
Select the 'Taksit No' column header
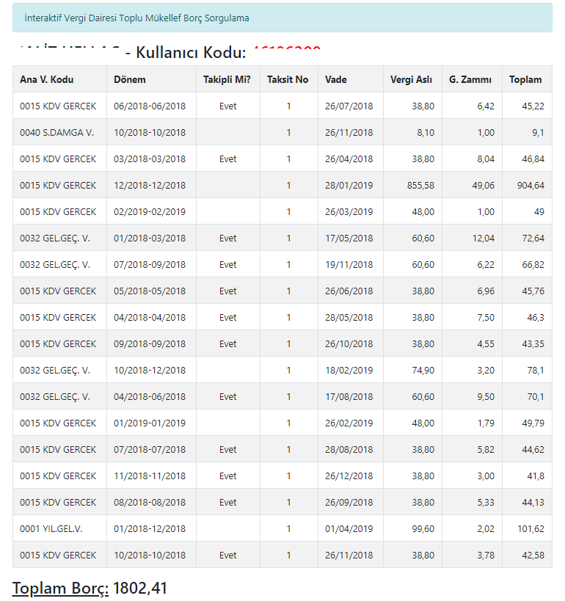coord(288,79)
